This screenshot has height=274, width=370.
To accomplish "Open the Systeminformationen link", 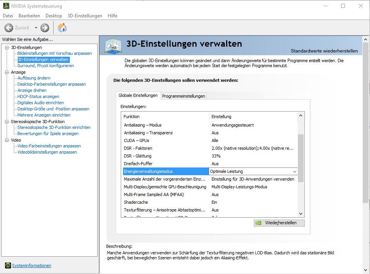I will [x=32, y=266].
